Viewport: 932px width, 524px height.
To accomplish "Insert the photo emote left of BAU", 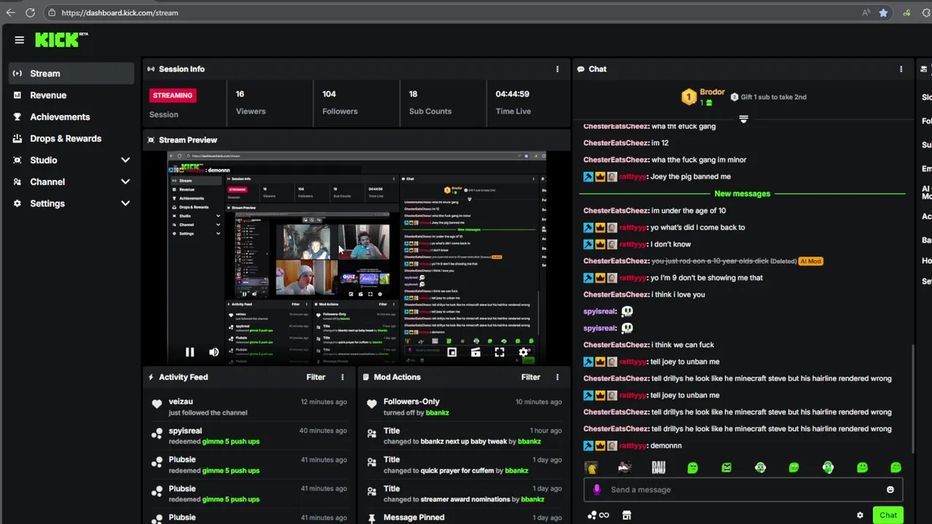I will pos(625,468).
